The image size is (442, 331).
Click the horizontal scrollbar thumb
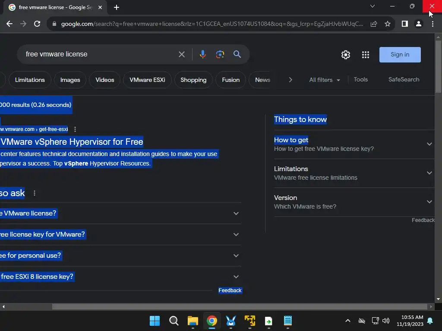tap(240, 306)
